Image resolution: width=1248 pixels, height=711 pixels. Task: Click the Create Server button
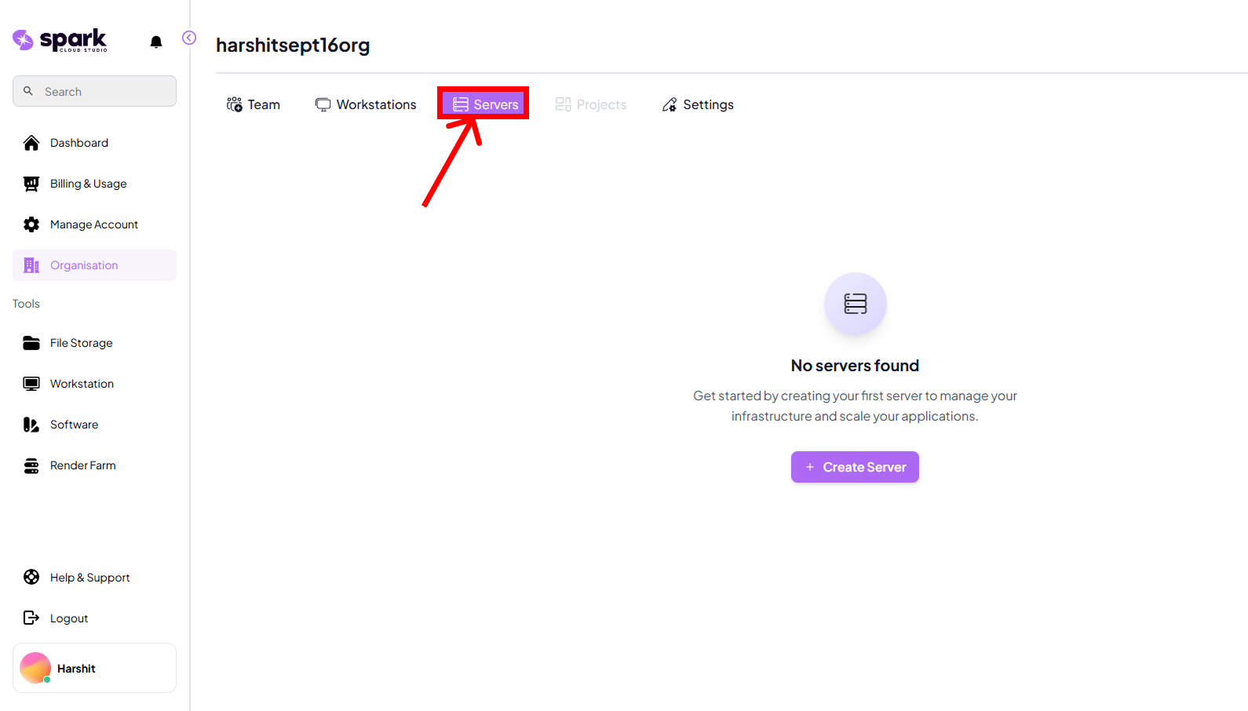[855, 467]
